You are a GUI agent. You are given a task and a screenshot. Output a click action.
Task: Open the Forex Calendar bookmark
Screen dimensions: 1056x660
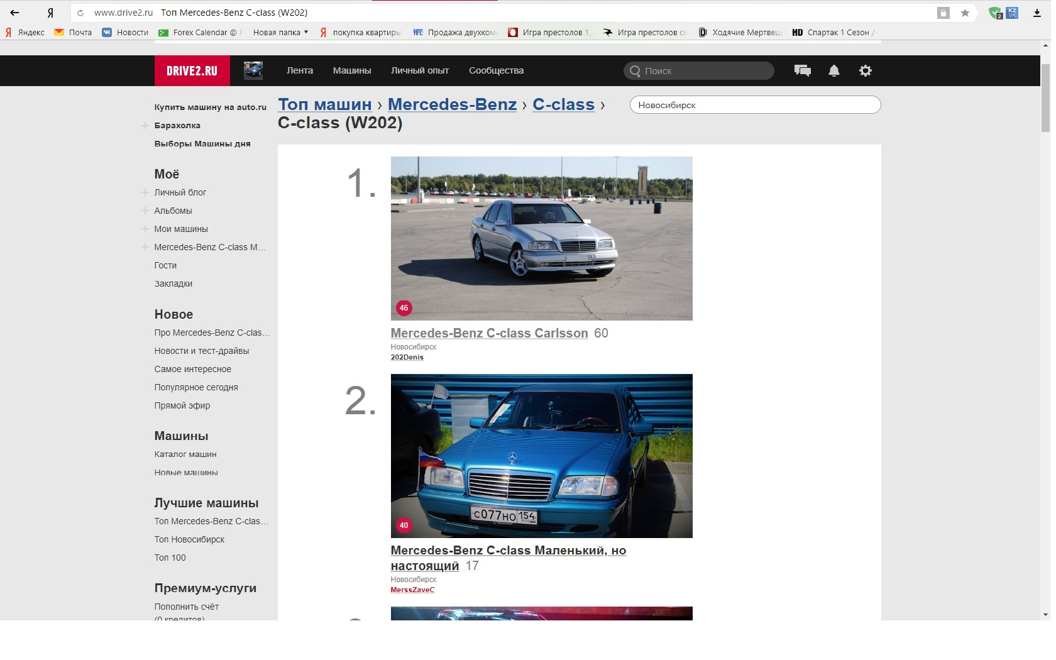200,32
